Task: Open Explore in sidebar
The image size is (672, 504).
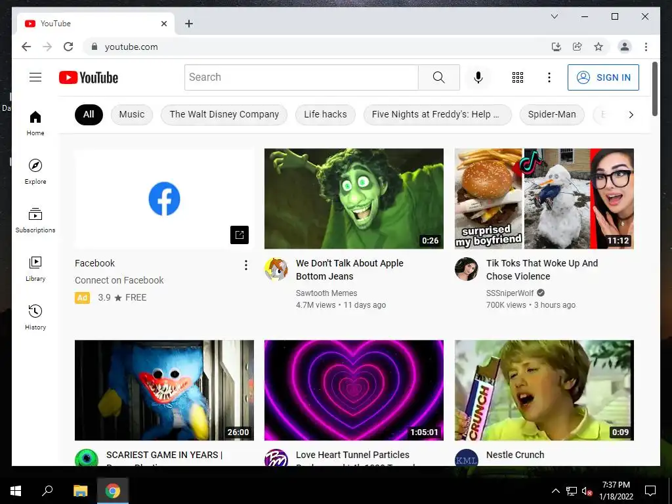Action: click(x=35, y=172)
